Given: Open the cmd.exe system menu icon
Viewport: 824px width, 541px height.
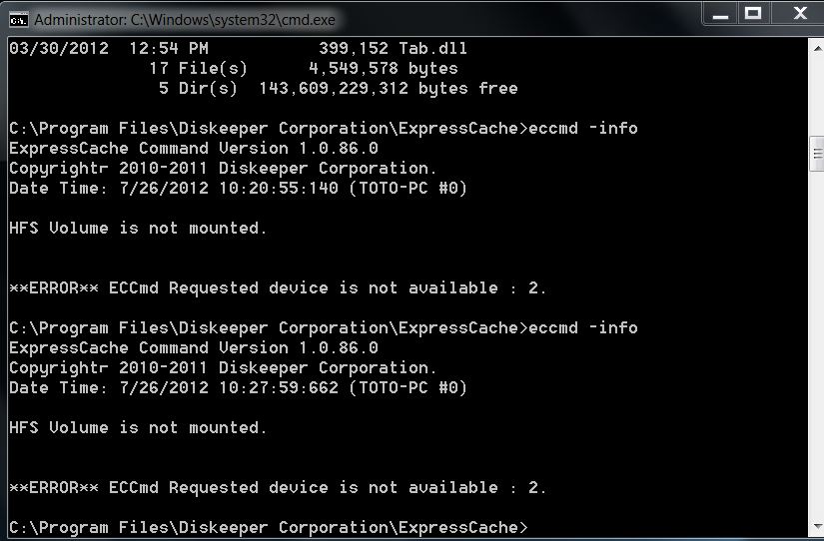Looking at the screenshot, I should (17, 17).
